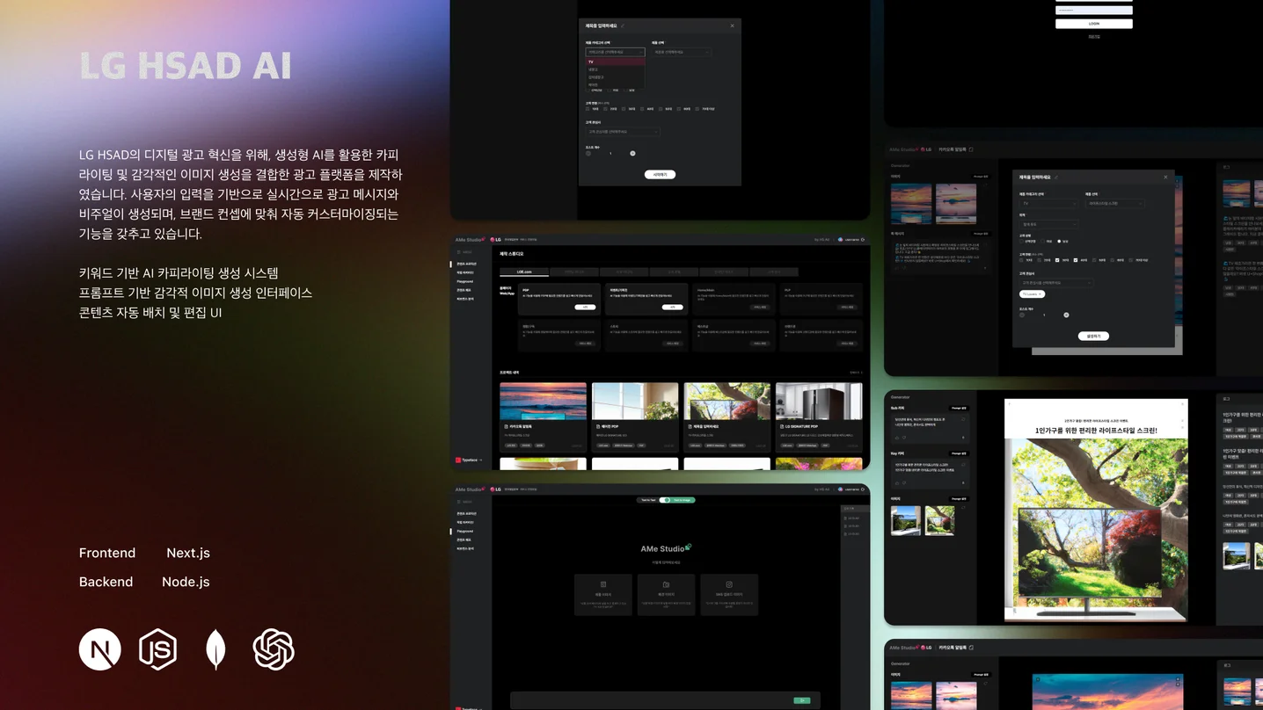Viewport: 1263px width, 710px height.
Task: Click the link under the LOGIN button
Action: click(1094, 37)
